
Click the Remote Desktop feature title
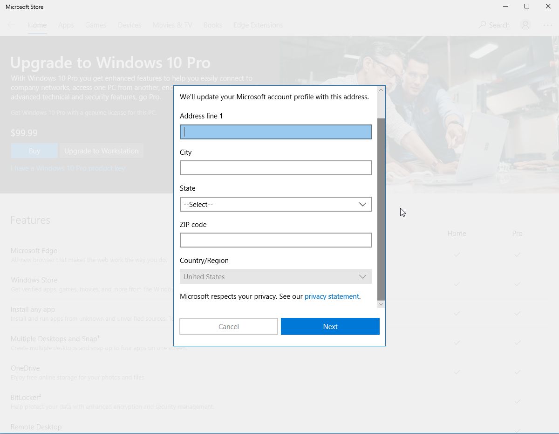pyautogui.click(x=36, y=427)
